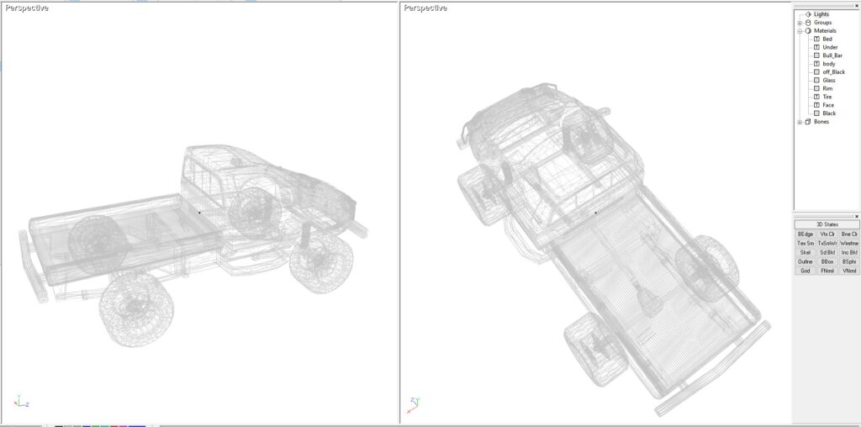This screenshot has width=861, height=427.
Task: Collapse the Materials tree node
Action: [800, 31]
